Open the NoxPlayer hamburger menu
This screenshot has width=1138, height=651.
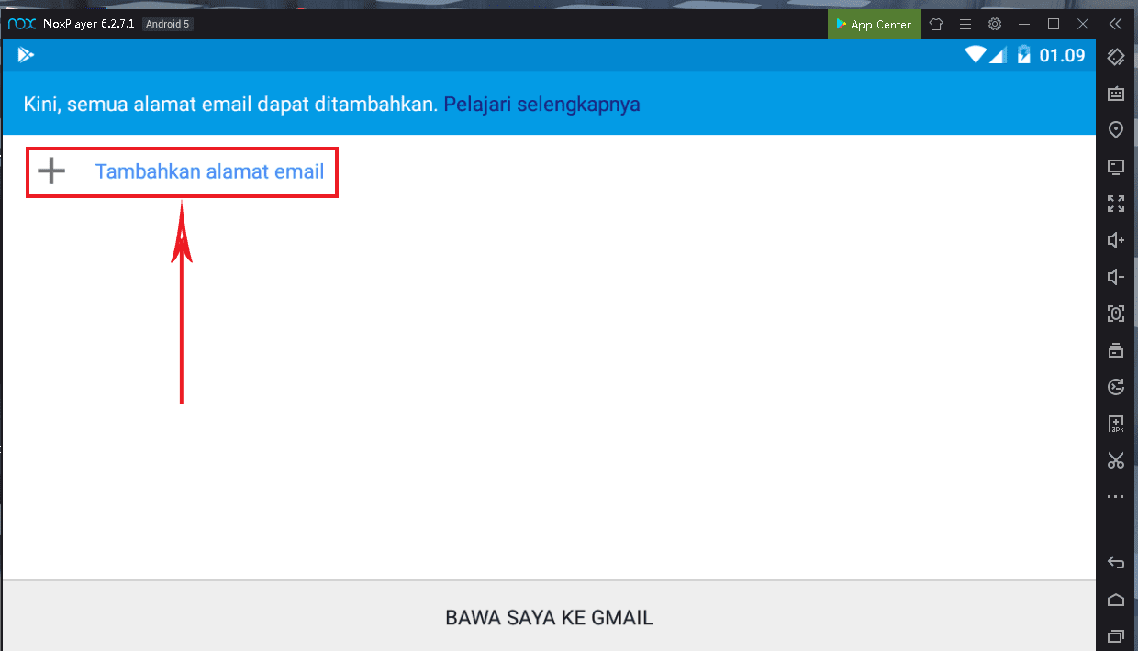coord(965,24)
